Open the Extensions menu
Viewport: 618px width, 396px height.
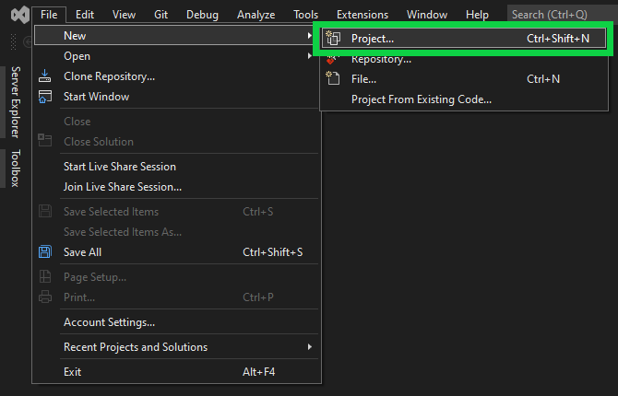(x=362, y=15)
